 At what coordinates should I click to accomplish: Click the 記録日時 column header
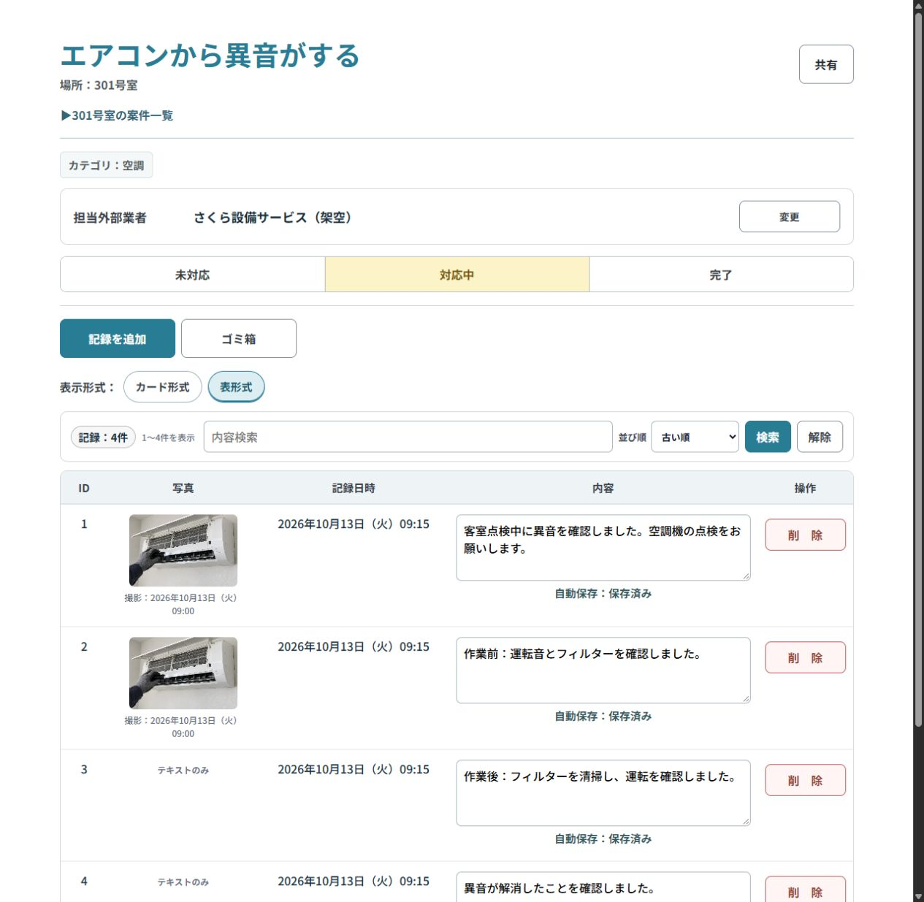pyautogui.click(x=354, y=488)
